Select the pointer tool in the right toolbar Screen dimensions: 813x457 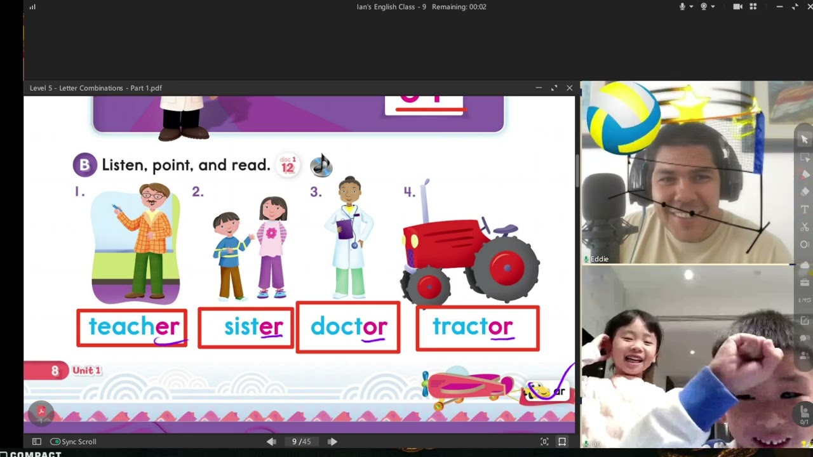click(805, 139)
